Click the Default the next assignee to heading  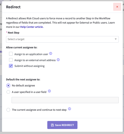23,79
